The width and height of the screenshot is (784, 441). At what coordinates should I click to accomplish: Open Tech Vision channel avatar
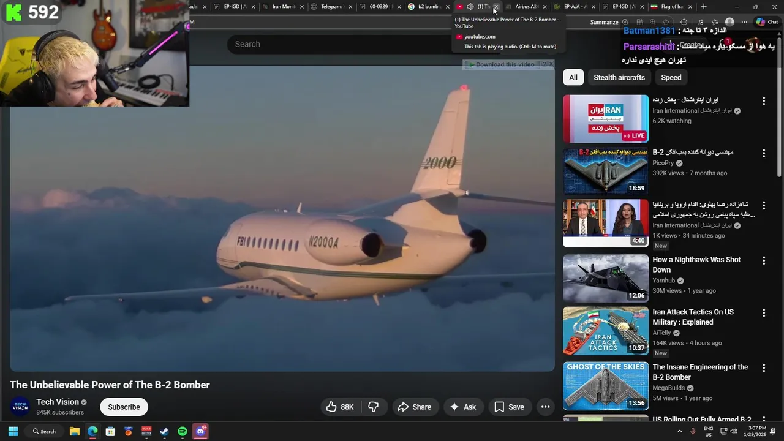(x=20, y=407)
